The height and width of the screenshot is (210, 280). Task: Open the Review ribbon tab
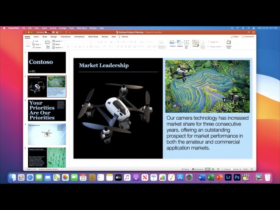[x=105, y=37]
